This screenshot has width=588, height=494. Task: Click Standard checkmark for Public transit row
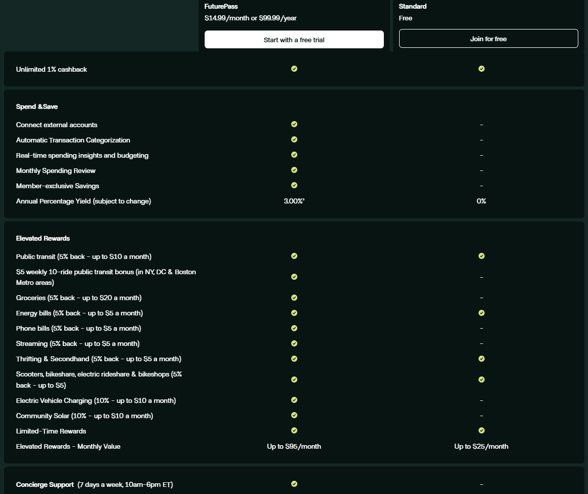[482, 256]
